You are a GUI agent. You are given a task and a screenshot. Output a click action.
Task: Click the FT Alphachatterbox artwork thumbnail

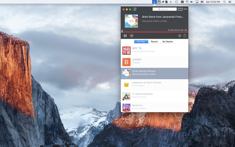126,96
